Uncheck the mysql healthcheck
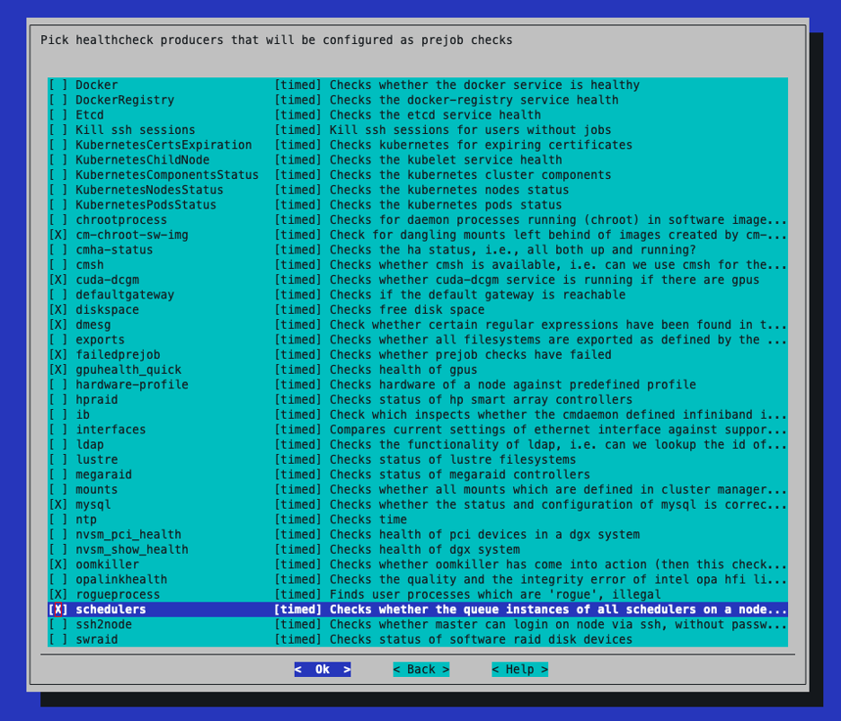841x721 pixels. click(58, 504)
